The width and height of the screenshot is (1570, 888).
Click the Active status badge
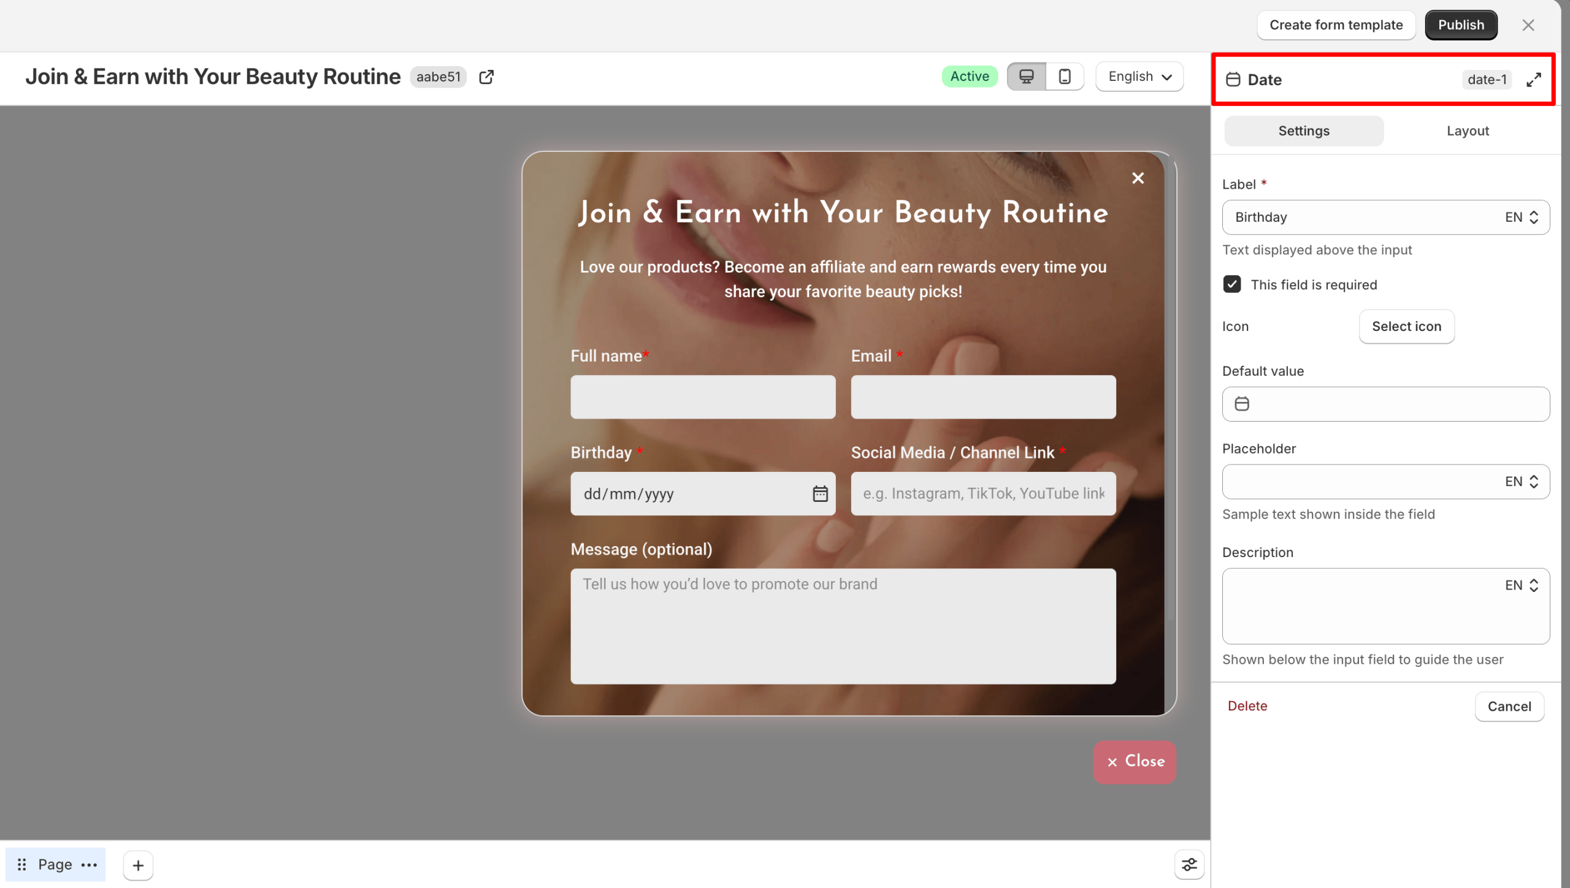tap(970, 77)
